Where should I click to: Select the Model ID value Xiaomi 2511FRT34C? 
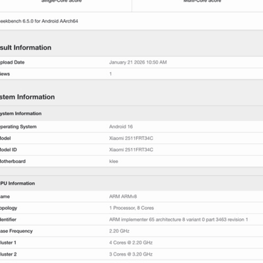[x=131, y=150]
